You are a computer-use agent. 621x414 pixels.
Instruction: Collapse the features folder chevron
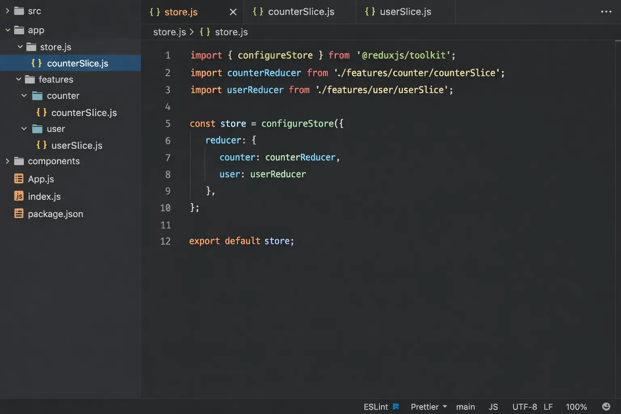click(x=19, y=79)
